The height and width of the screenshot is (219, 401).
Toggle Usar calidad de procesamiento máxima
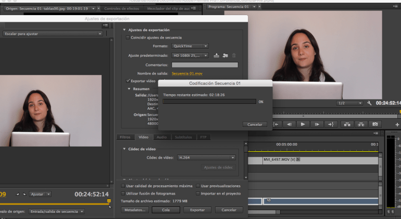(123, 186)
